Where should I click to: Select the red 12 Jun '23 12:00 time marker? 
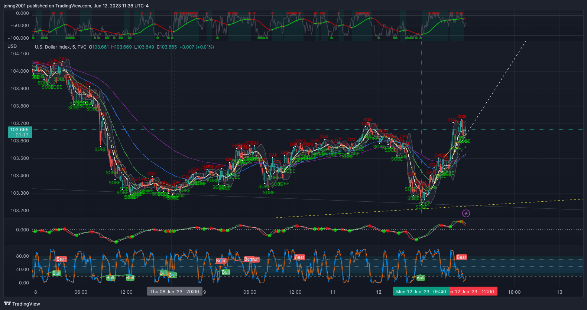(473, 291)
